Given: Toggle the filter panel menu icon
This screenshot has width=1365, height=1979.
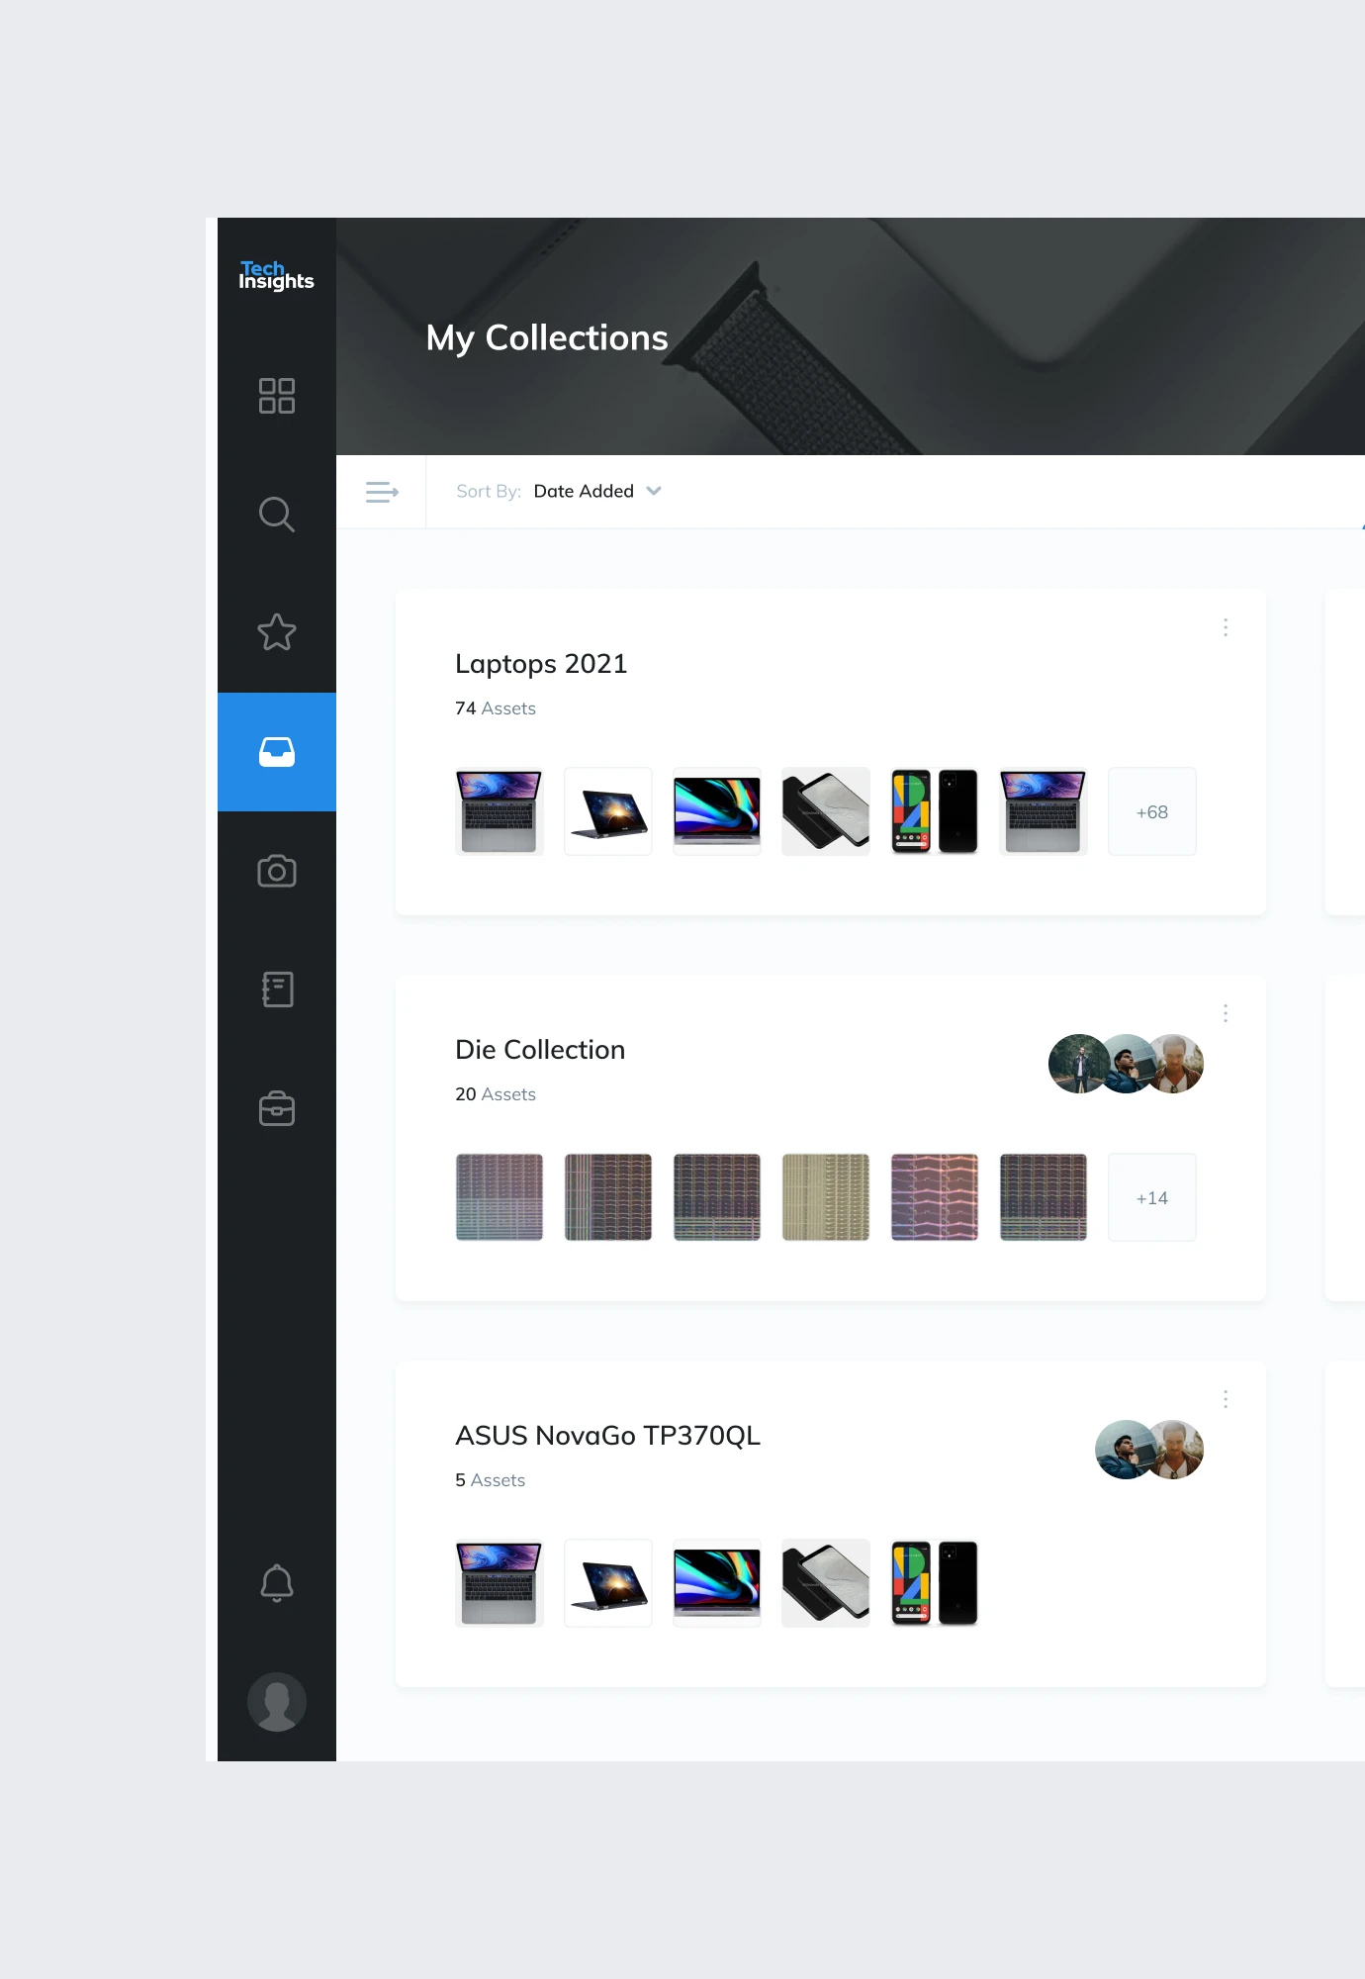Looking at the screenshot, I should pos(382,492).
